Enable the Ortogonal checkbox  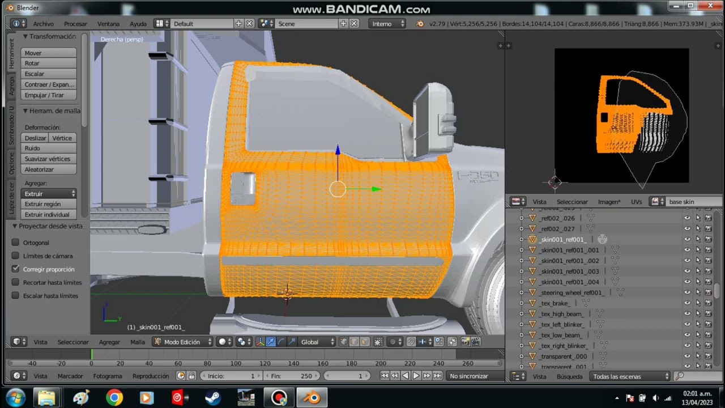tap(15, 243)
